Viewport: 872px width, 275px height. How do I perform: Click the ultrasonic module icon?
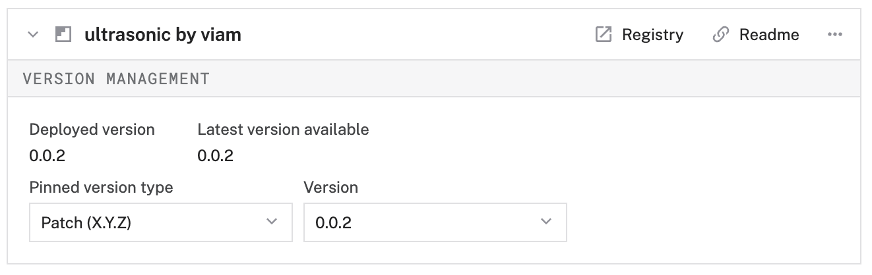tap(63, 35)
